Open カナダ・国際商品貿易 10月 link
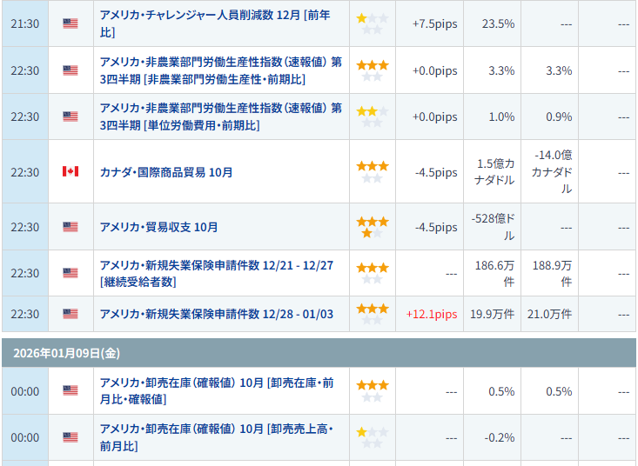638x466 pixels. [166, 172]
